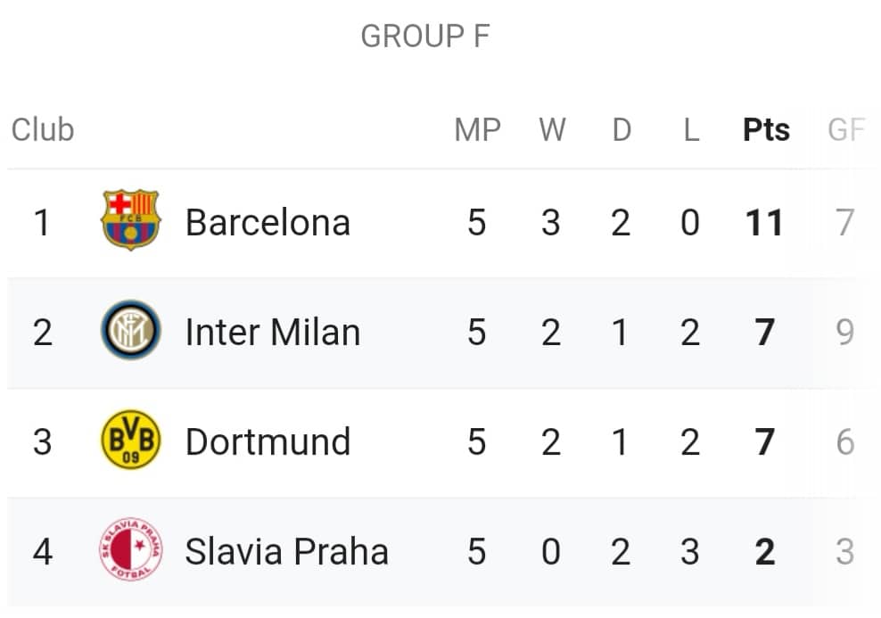Click the Barcelona club crest
The width and height of the screenshot is (881, 618).
click(131, 219)
